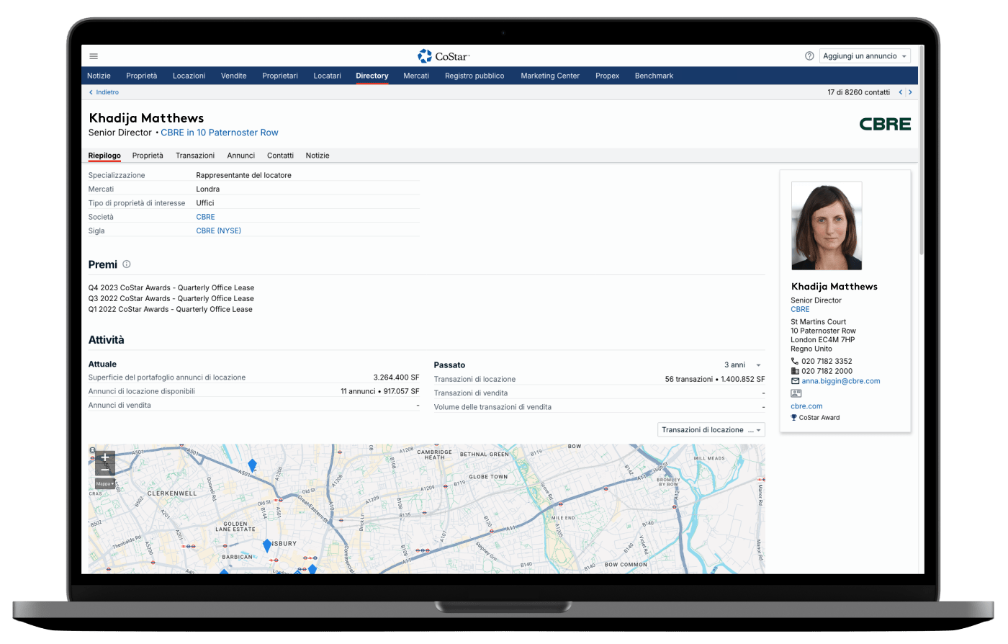This screenshot has height=644, width=1008.
Task: Expand the Mappa map type dropdown
Action: [x=105, y=484]
